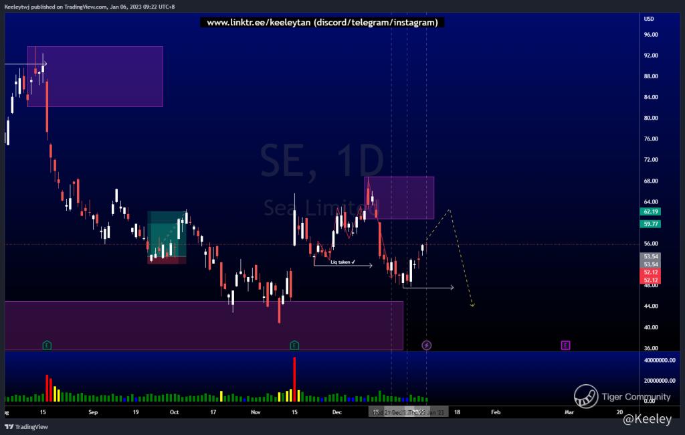The width and height of the screenshot is (685, 435).
Task: Click the 84.00 price axis label
Action: 650,97
